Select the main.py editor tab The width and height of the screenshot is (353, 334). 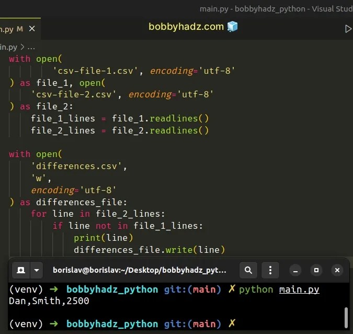tap(20, 29)
